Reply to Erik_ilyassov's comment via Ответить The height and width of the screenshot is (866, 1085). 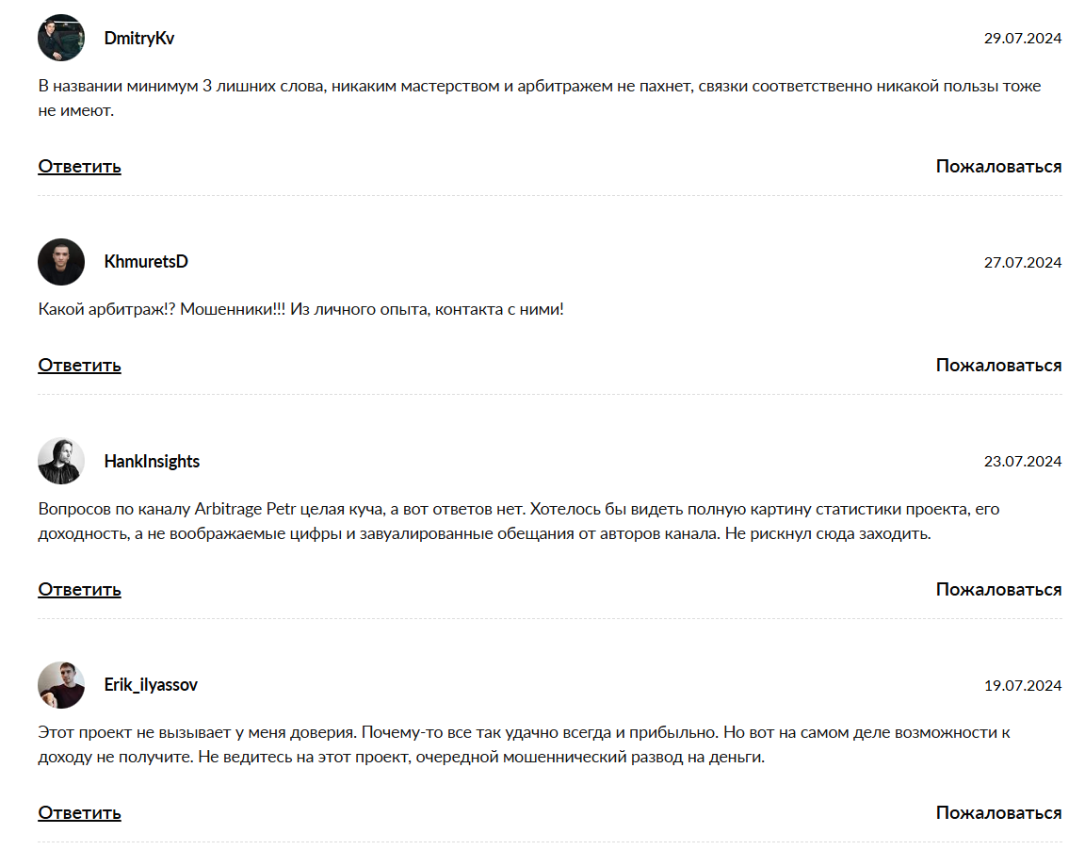[79, 813]
